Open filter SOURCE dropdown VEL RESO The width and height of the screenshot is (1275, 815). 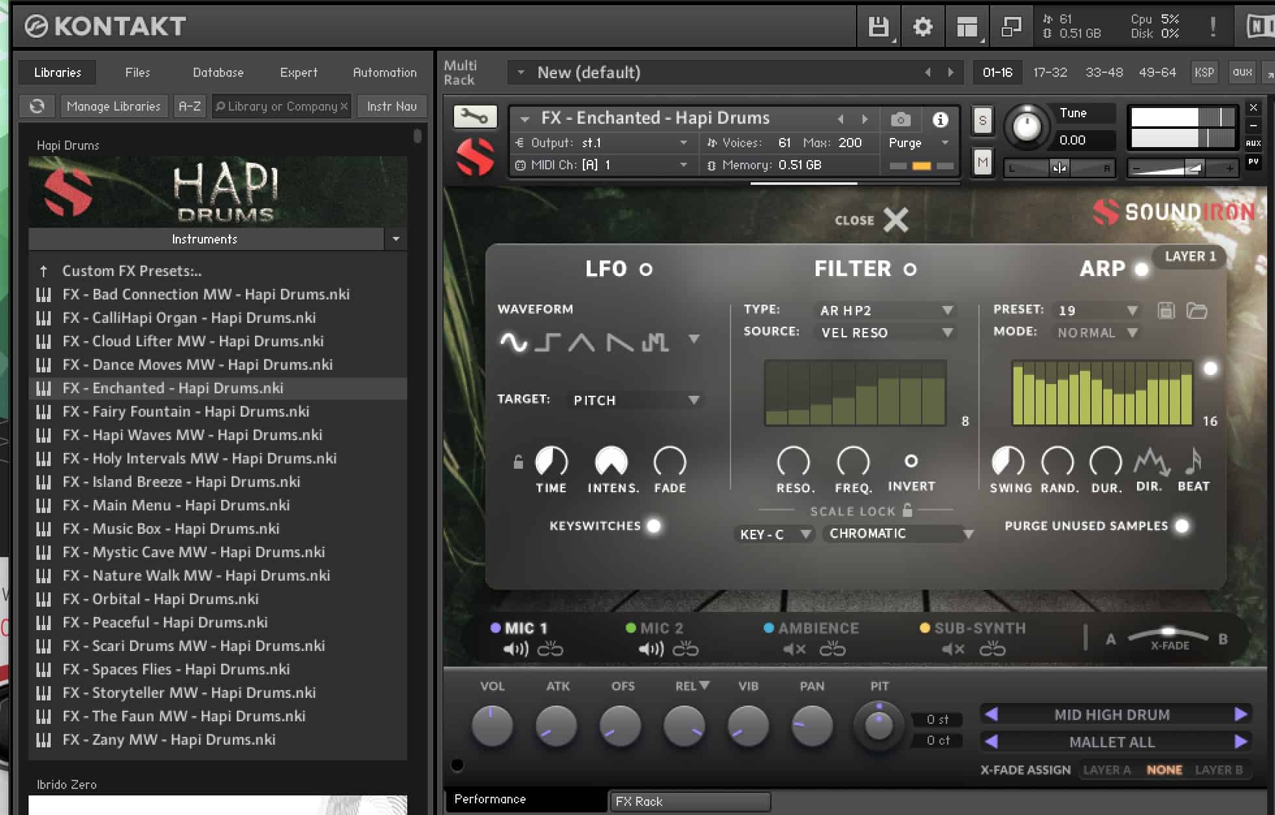(x=885, y=333)
